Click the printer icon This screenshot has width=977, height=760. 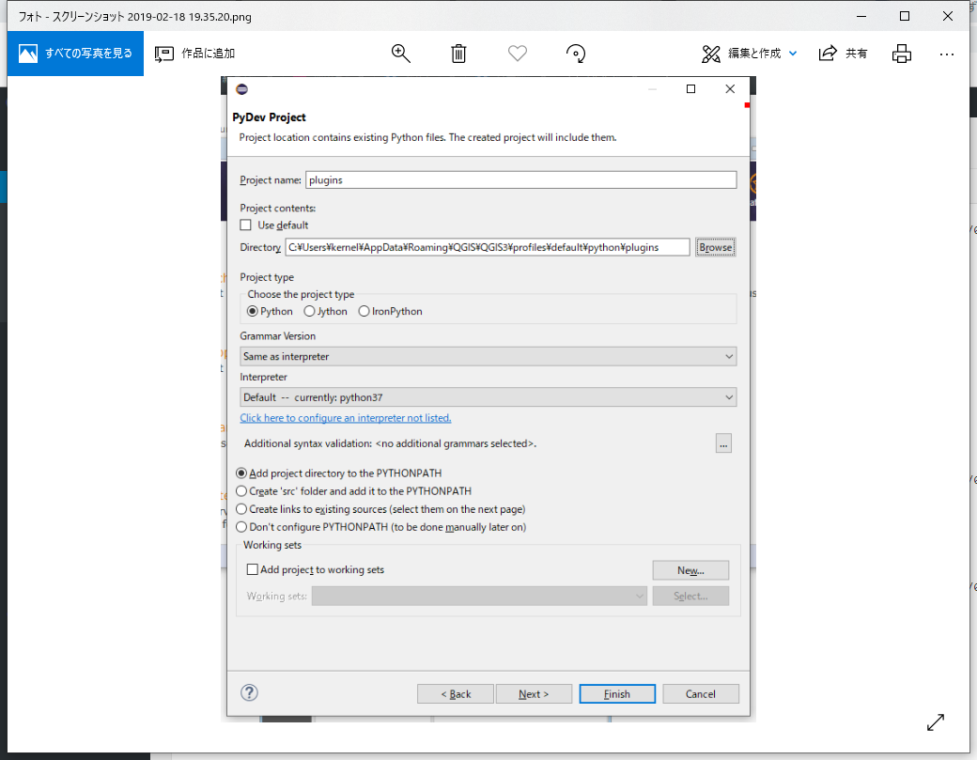pyautogui.click(x=902, y=54)
